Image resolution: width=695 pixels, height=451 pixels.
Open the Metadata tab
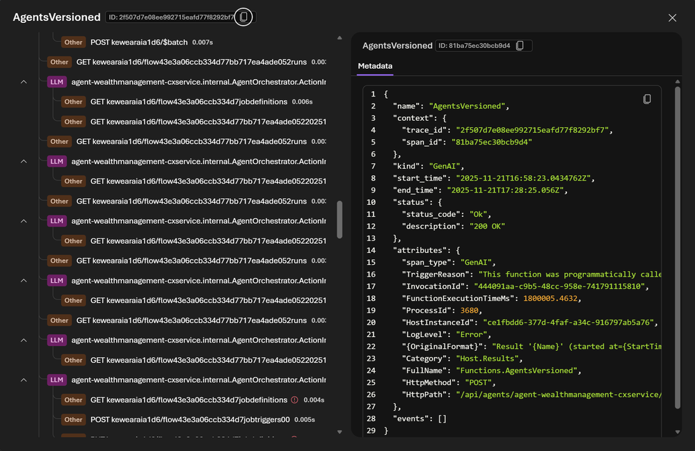[x=375, y=66]
